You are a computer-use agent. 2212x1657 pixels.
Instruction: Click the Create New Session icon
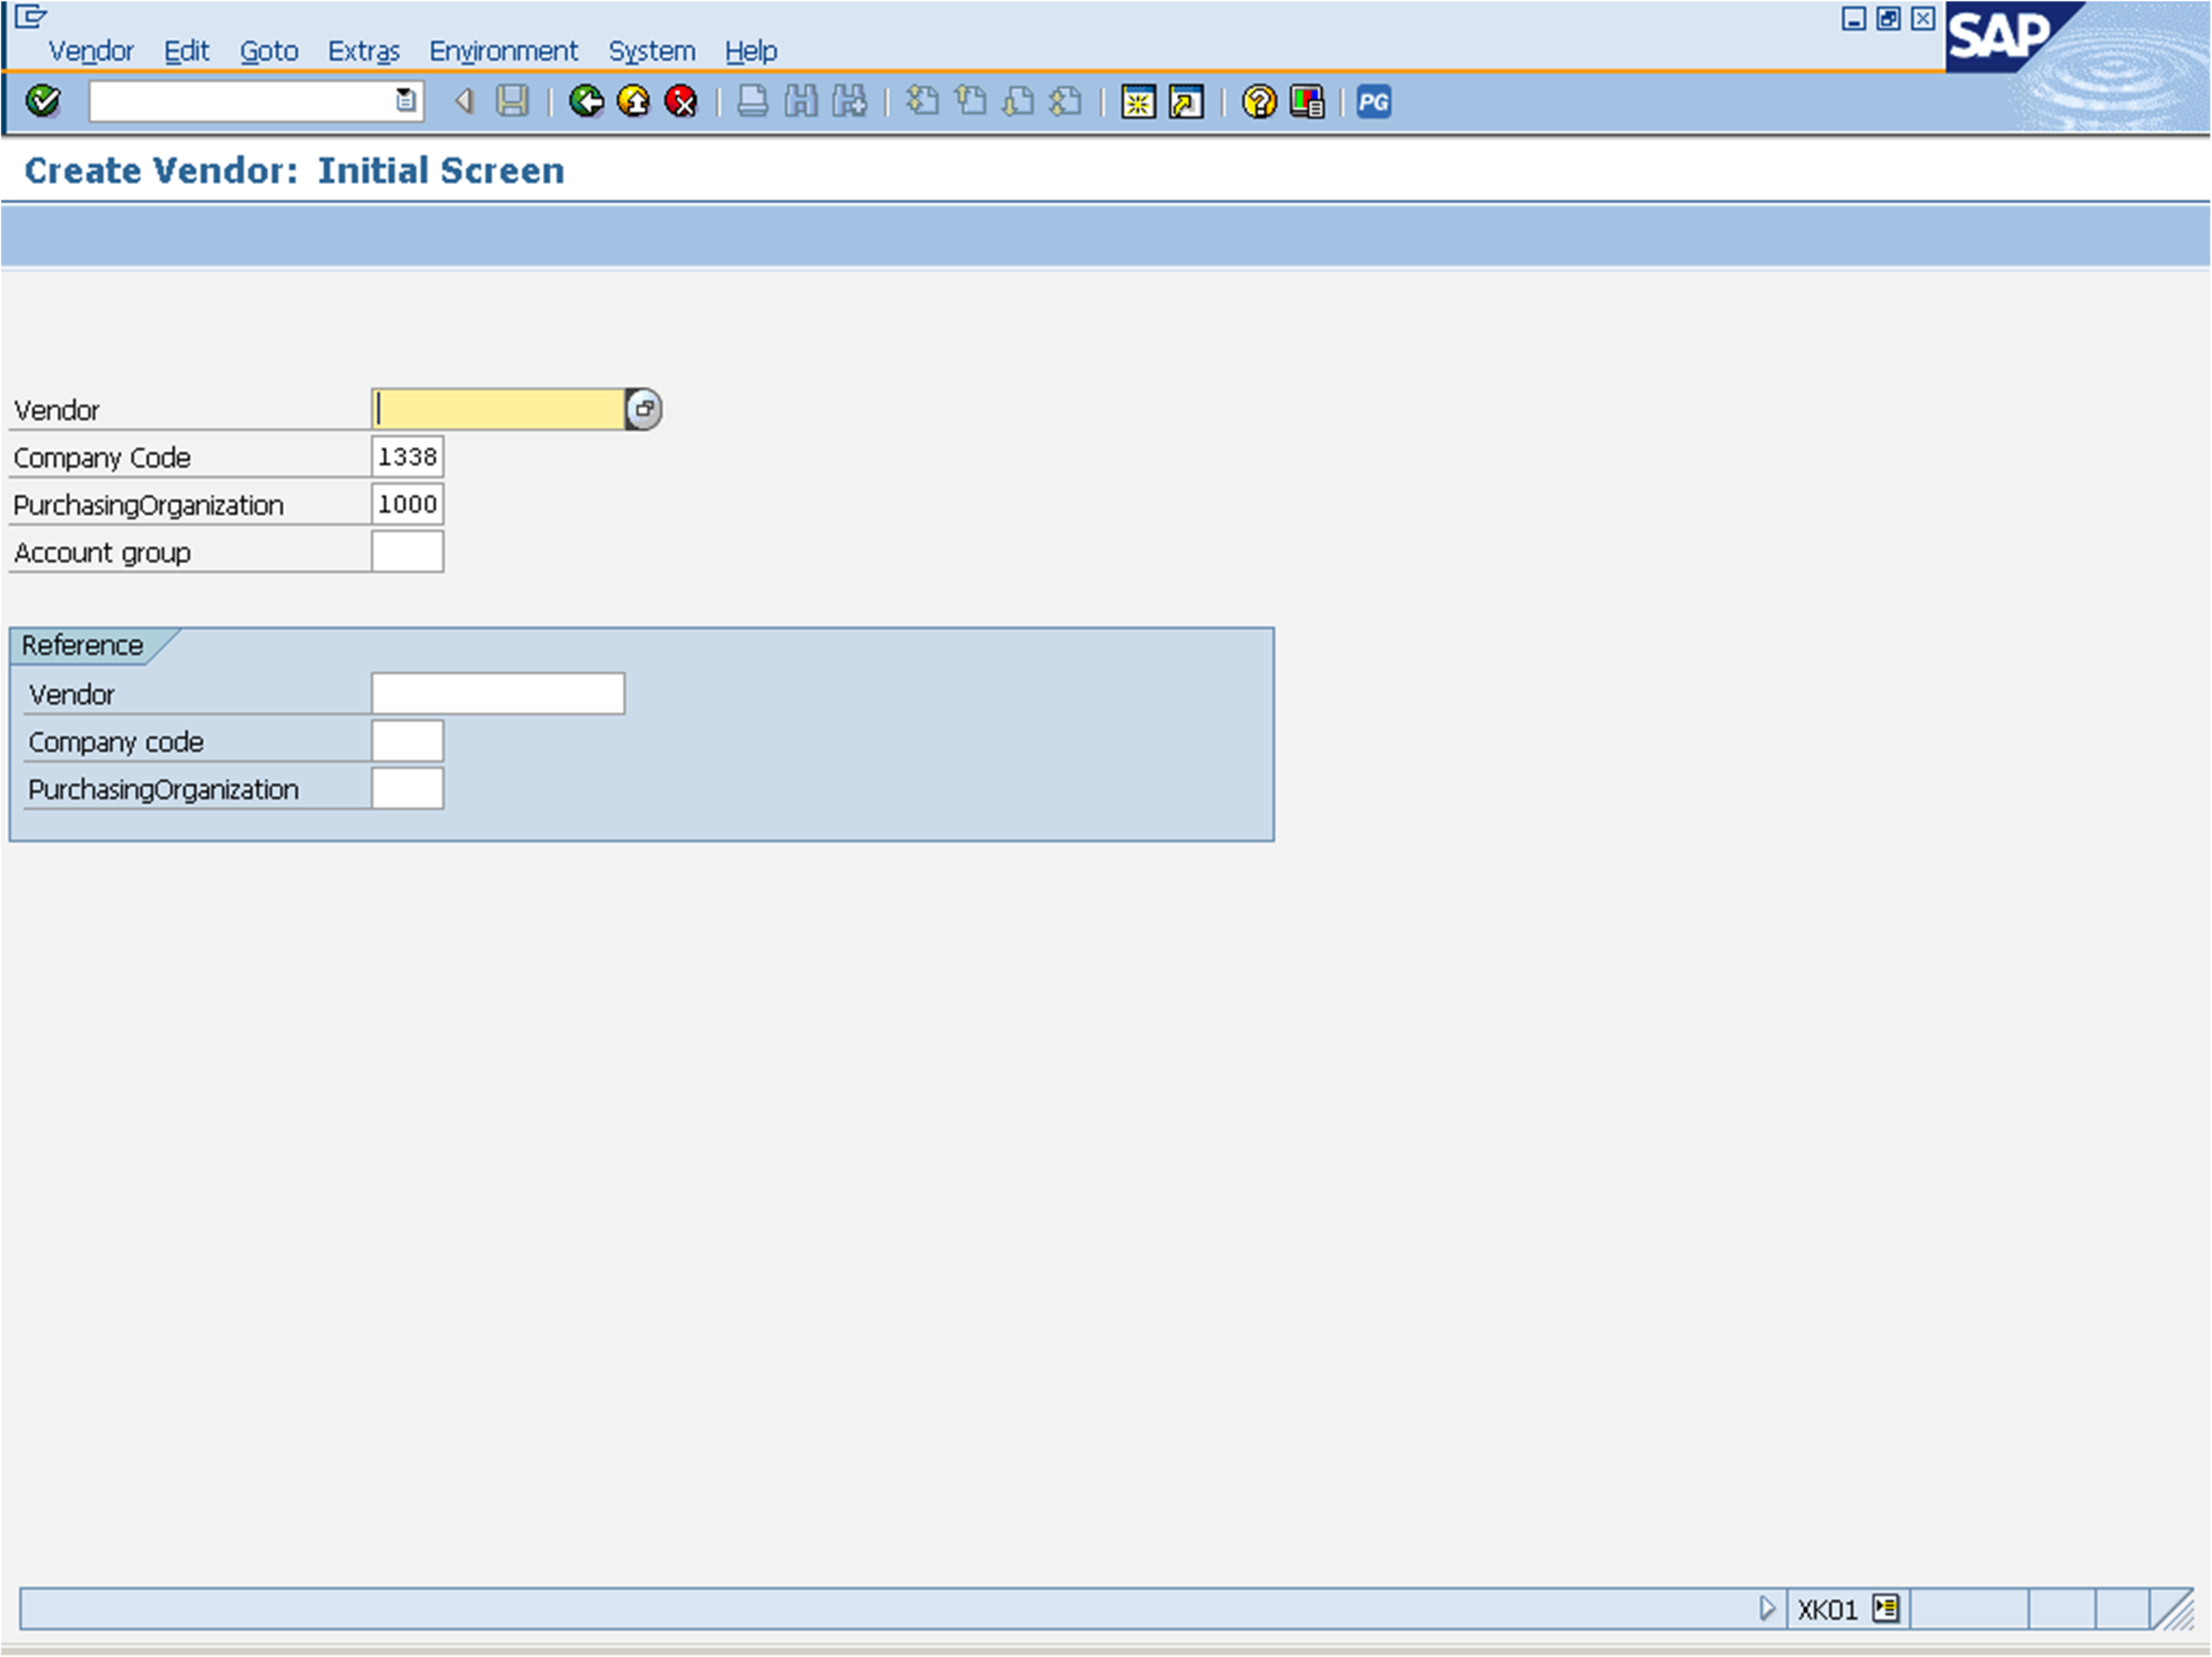(1138, 102)
